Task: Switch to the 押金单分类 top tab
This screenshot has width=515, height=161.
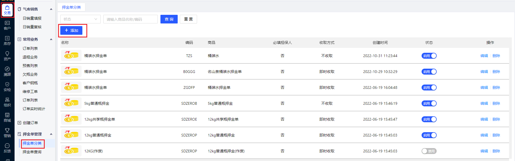Action: [71, 7]
